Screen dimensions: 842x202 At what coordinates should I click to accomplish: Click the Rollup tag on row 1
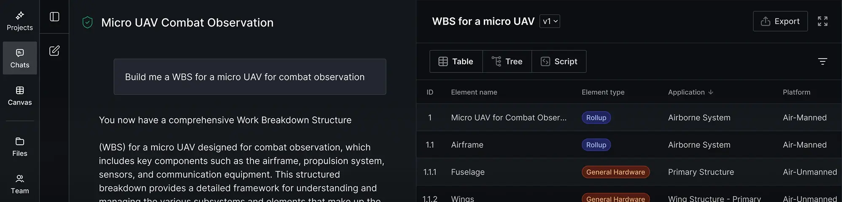coord(596,118)
